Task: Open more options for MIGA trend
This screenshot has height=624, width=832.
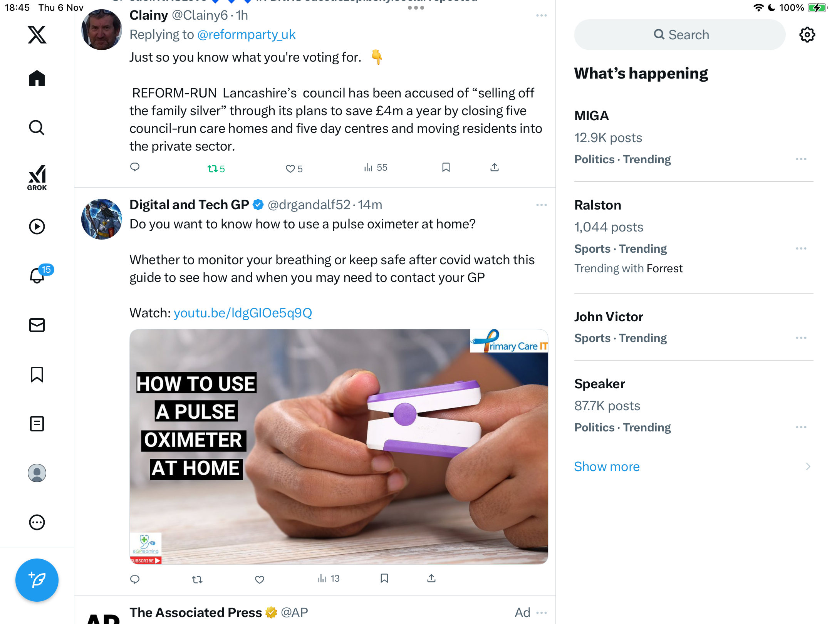Action: 801,159
